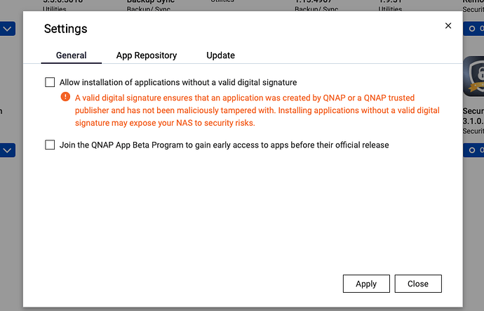Enable installation without valid digital signature
Screen dimensions: 484x311
[x=50, y=82]
